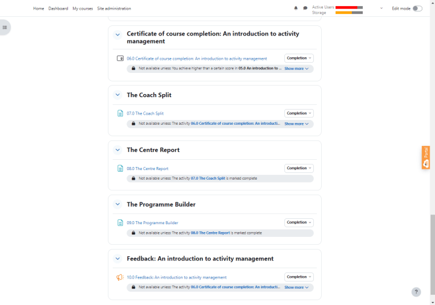Go to Dashboard in top navigation
The width and height of the screenshot is (435, 305).
pyautogui.click(x=58, y=8)
